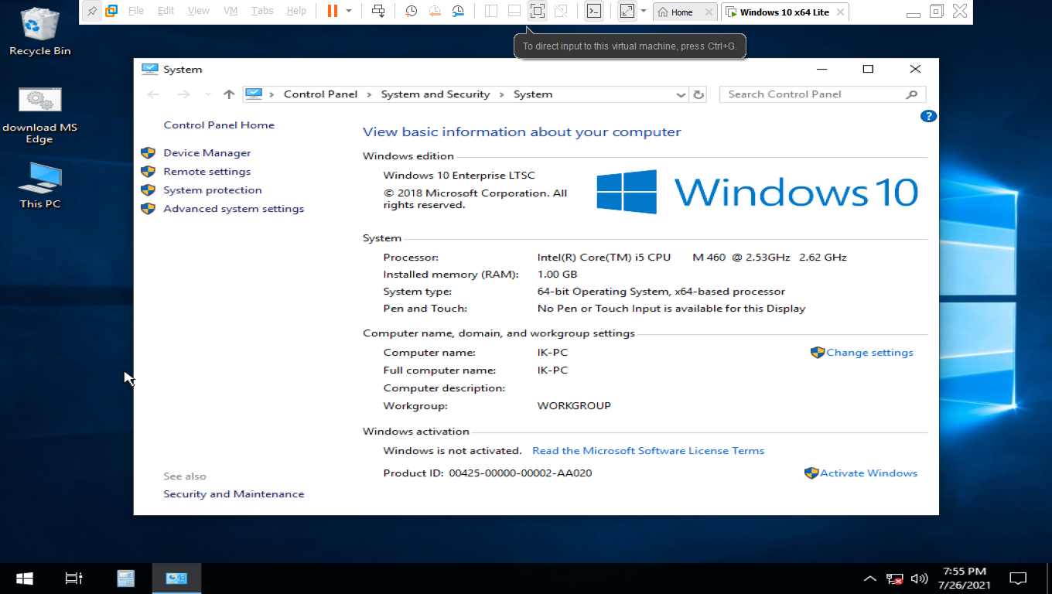Go up one level to System and Security
The width and height of the screenshot is (1052, 594).
pyautogui.click(x=228, y=94)
